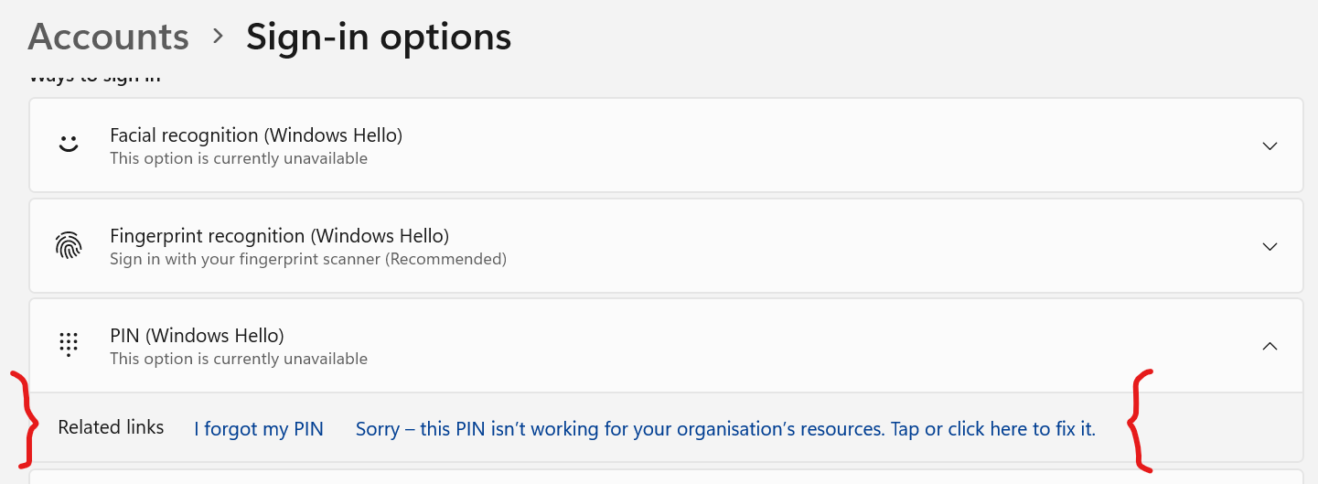This screenshot has height=484, width=1318.
Task: Select the PIN (Windows Hello) label
Action: point(197,336)
